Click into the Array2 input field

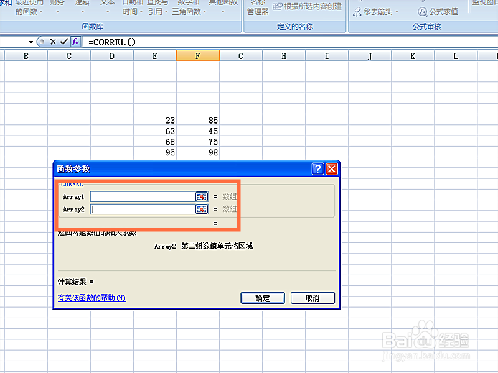pyautogui.click(x=143, y=210)
